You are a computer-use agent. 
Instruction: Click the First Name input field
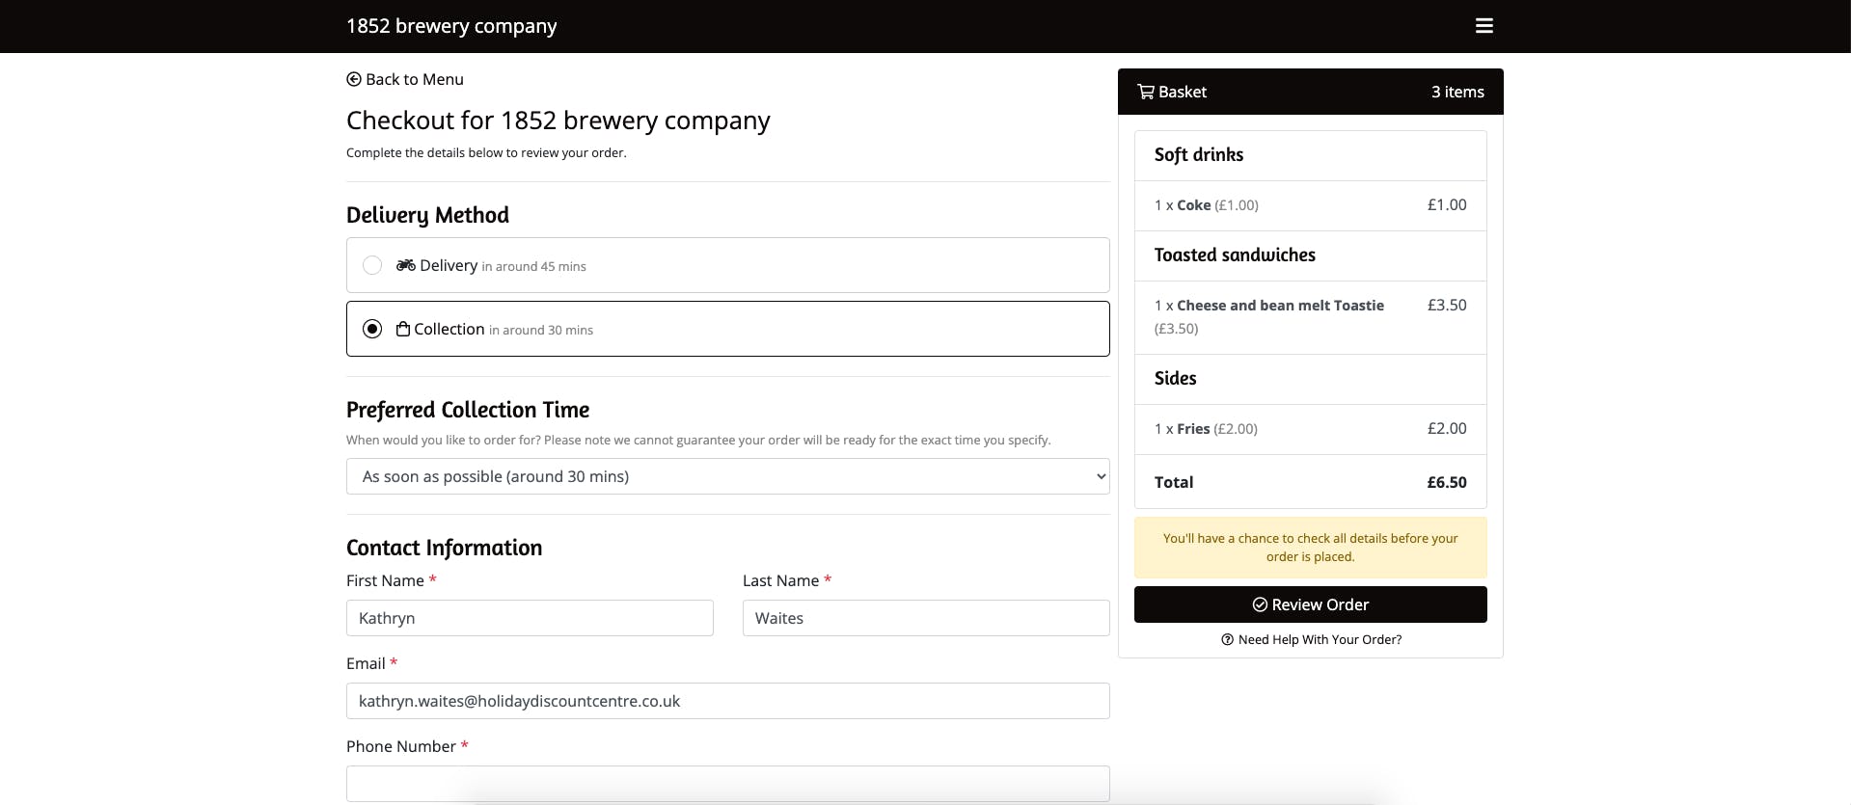530,618
